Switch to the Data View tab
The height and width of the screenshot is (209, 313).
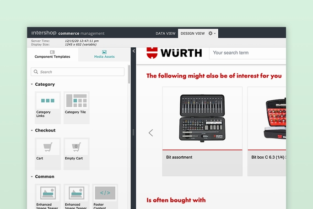point(166,33)
